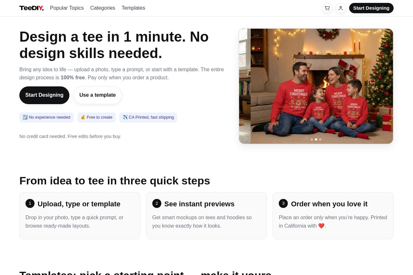Select the middle carousel dot
Screen dimensions: 413x275
[316, 140]
